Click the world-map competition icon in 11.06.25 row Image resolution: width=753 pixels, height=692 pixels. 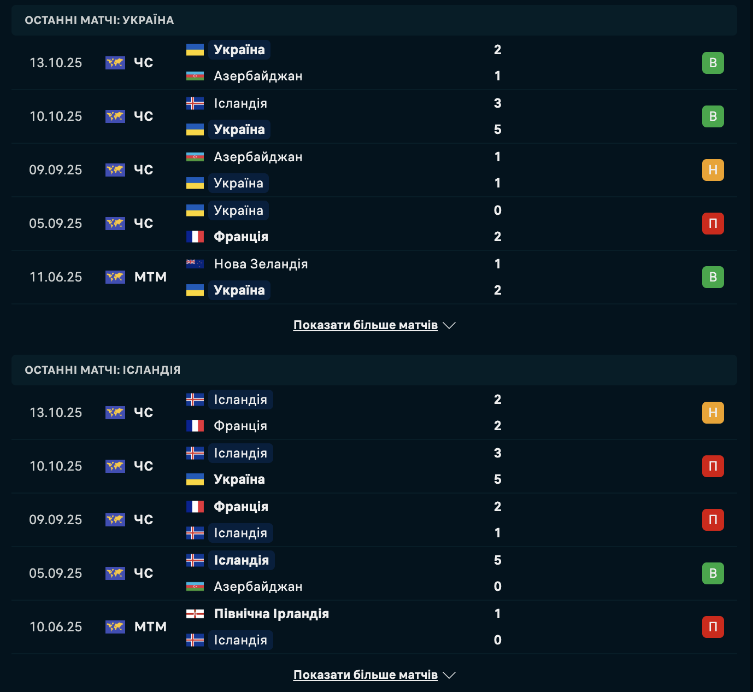pos(115,277)
